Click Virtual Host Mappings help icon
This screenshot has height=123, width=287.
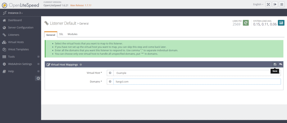81,65
